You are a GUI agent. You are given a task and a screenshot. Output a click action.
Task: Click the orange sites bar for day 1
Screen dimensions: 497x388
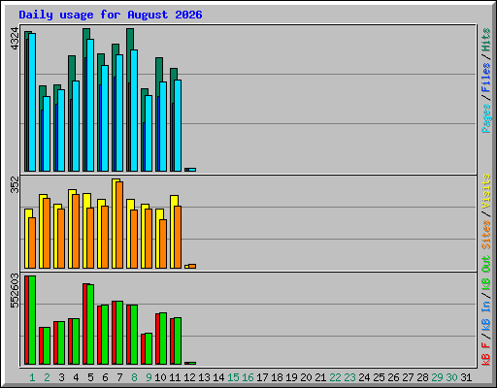32,242
